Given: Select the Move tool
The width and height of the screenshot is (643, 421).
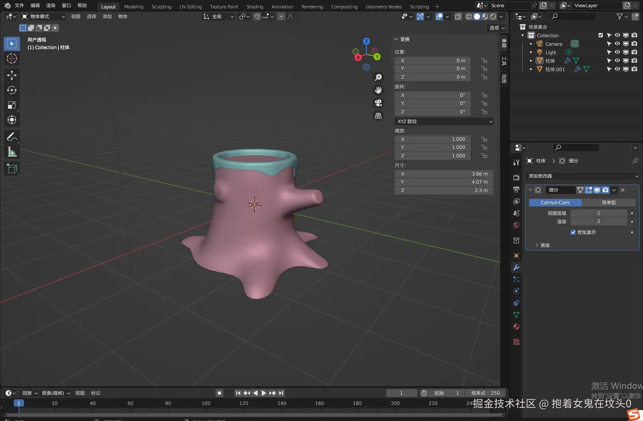Looking at the screenshot, I should pos(12,75).
